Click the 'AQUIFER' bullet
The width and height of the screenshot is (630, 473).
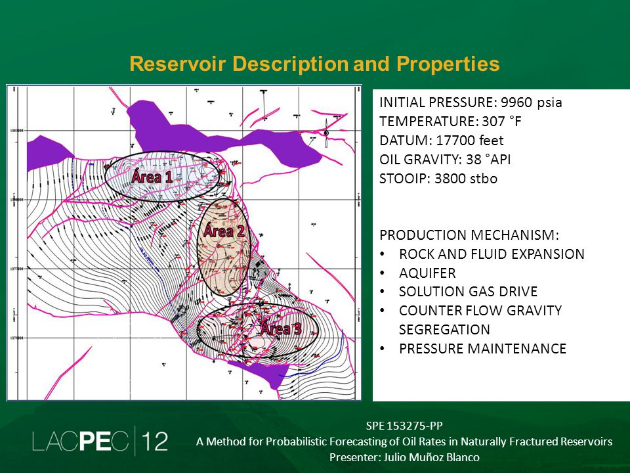(427, 273)
